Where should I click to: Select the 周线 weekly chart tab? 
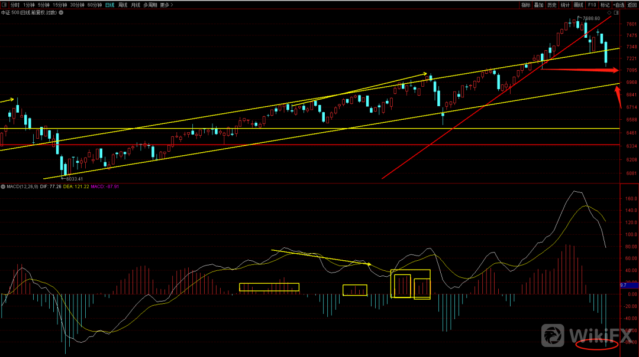point(122,5)
